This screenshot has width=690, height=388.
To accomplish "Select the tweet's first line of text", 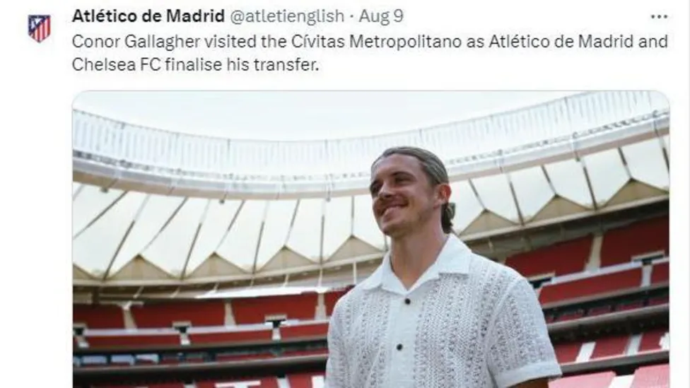I will click(370, 42).
